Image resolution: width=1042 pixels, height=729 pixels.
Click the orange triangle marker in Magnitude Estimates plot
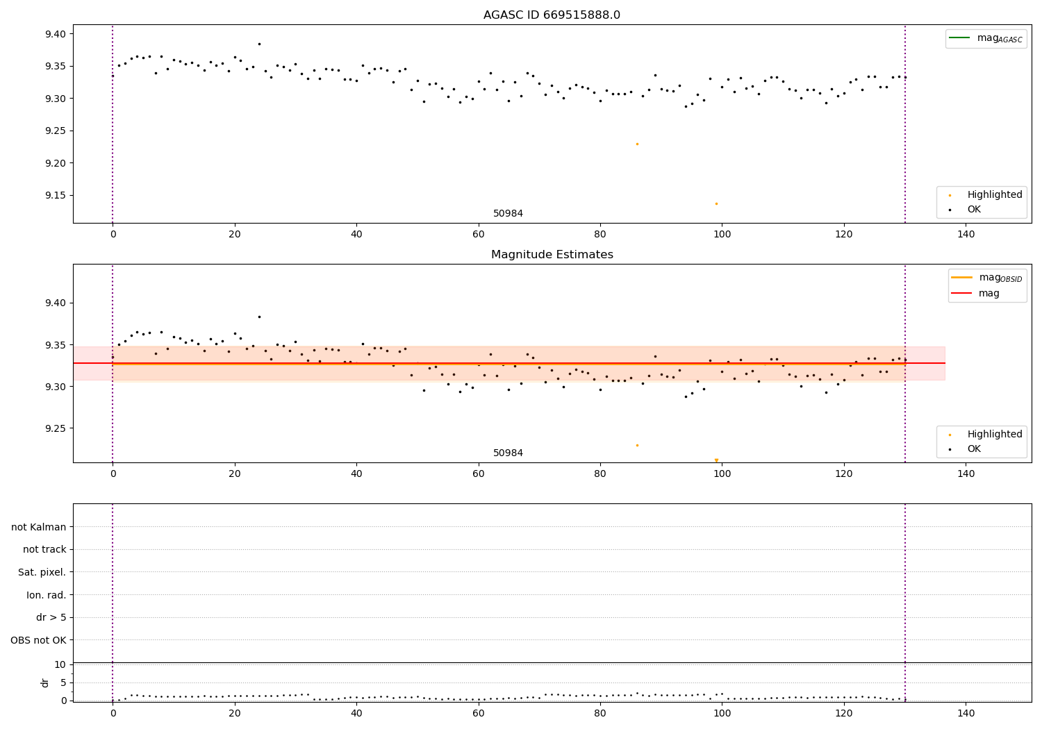click(716, 460)
